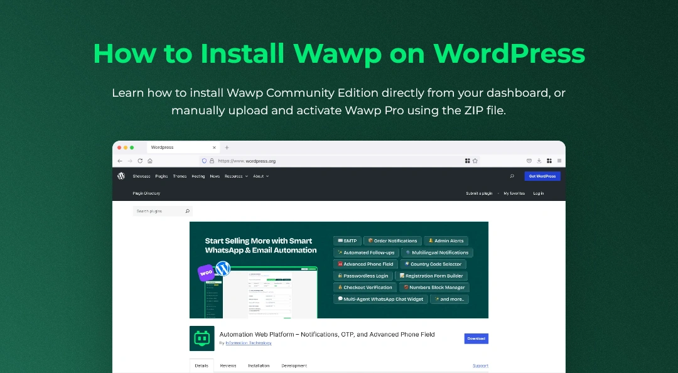
Task: Click the WordPress logo in site header
Action: 121,176
